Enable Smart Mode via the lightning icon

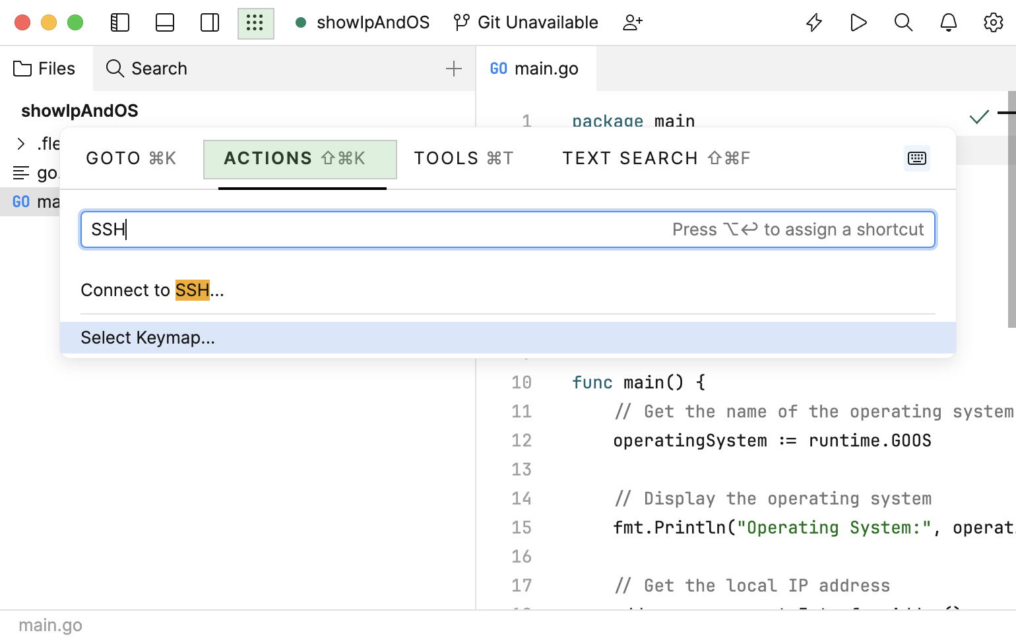pyautogui.click(x=813, y=22)
